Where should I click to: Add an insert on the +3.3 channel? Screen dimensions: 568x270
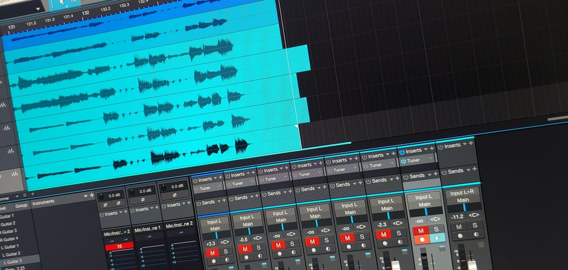click(220, 178)
